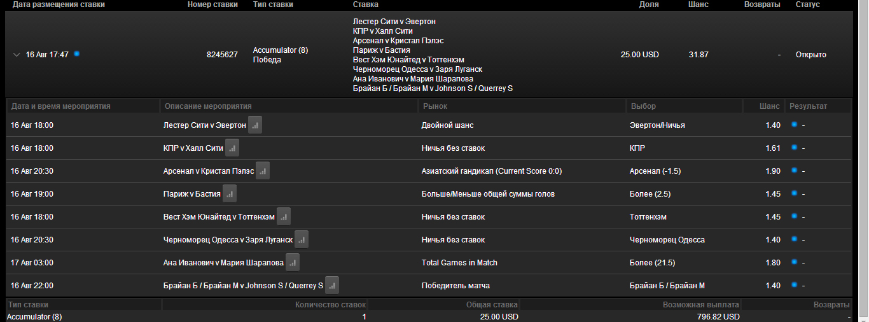Click 16 Авг 22:00 event time
Viewport: 869px width, 322px height.
(32, 286)
